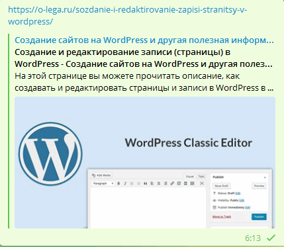Open the WordPress Classic Editor preview image
The image size is (284, 247).
[145, 162]
